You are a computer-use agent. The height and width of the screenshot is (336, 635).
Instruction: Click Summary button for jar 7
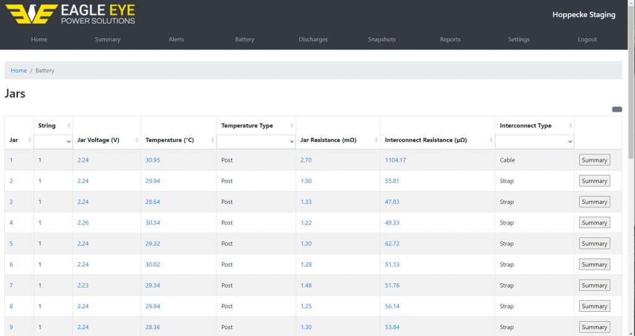595,285
